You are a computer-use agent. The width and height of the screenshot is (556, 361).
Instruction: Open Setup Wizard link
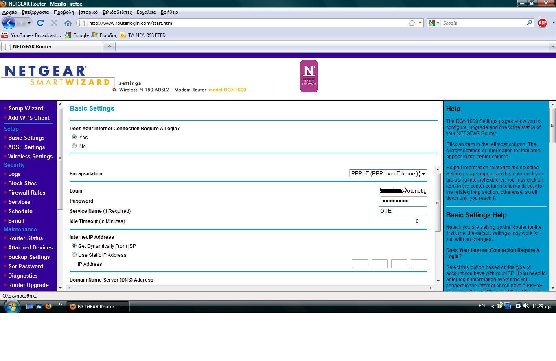click(x=26, y=108)
